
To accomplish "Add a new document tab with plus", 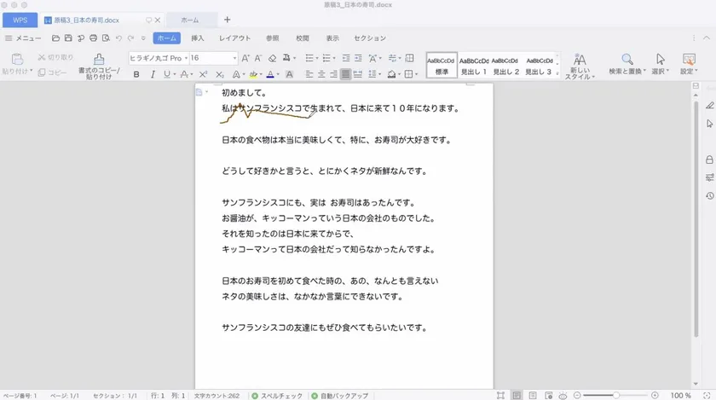I will pyautogui.click(x=227, y=20).
